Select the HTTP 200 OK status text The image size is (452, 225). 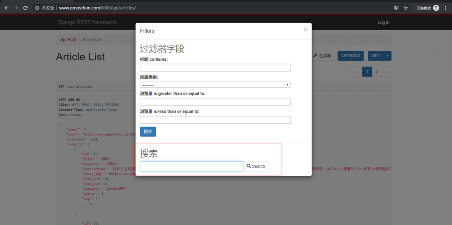[x=69, y=99]
